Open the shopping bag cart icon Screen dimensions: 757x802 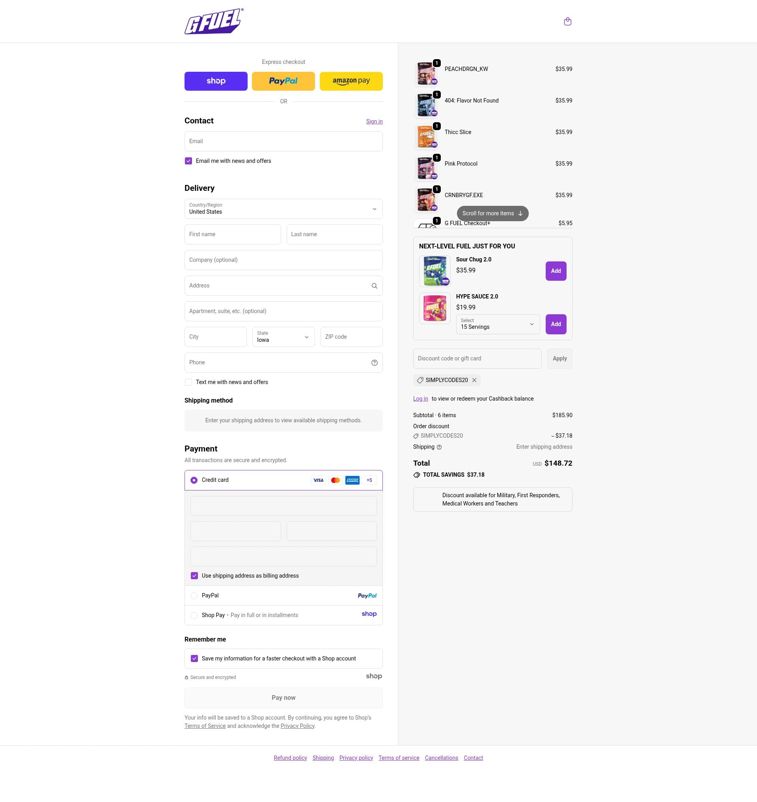click(567, 21)
